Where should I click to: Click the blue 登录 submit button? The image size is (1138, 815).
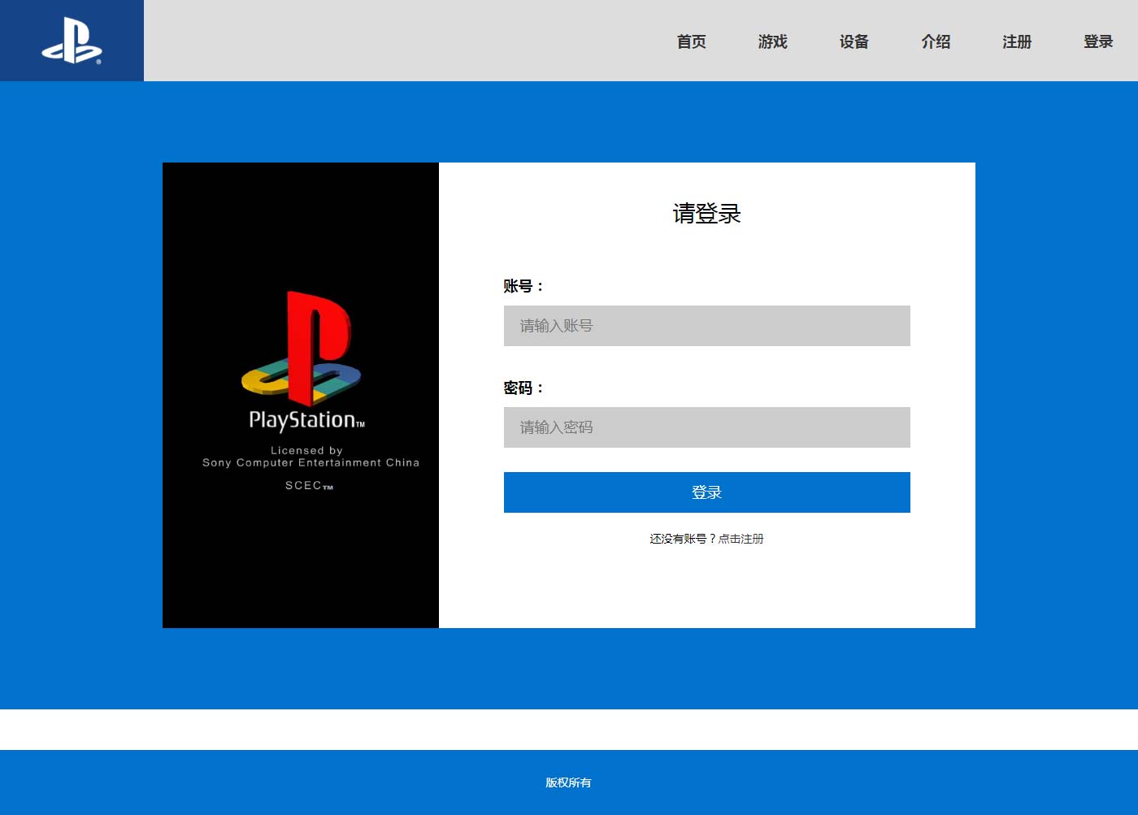707,492
